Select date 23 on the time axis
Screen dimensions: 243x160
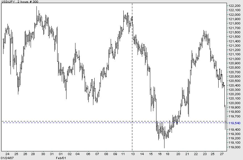(204, 154)
